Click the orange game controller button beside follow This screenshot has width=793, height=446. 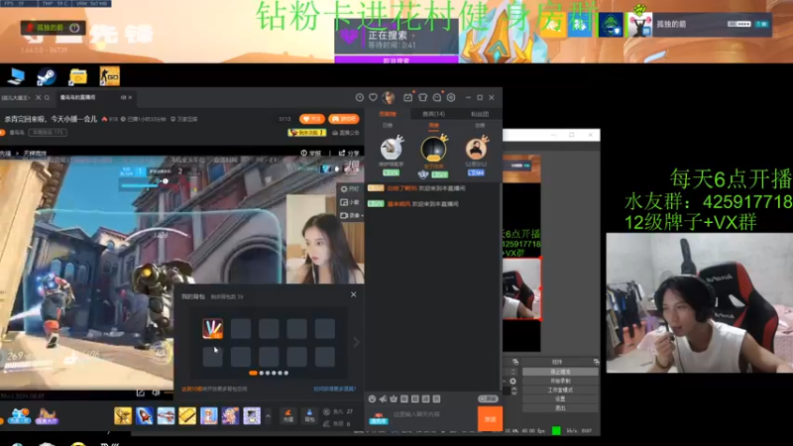pos(344,119)
